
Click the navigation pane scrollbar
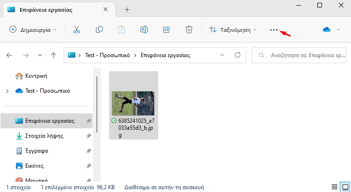[97, 104]
